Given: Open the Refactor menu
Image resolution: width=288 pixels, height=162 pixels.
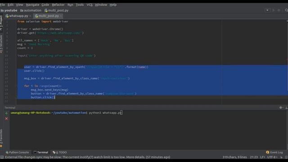Looking at the screenshot, I should tap(58, 5).
